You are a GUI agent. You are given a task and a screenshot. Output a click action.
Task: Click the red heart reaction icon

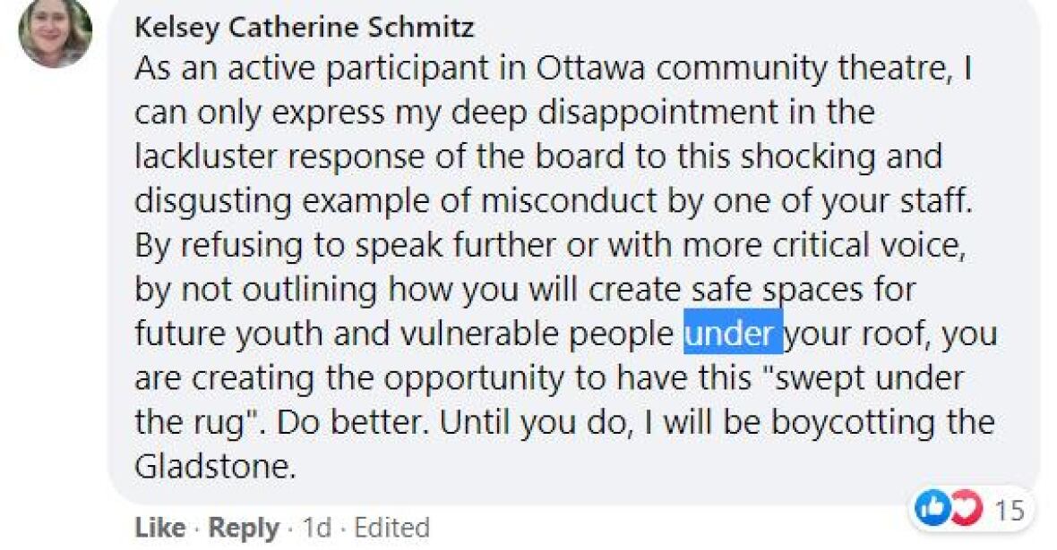[x=964, y=509]
